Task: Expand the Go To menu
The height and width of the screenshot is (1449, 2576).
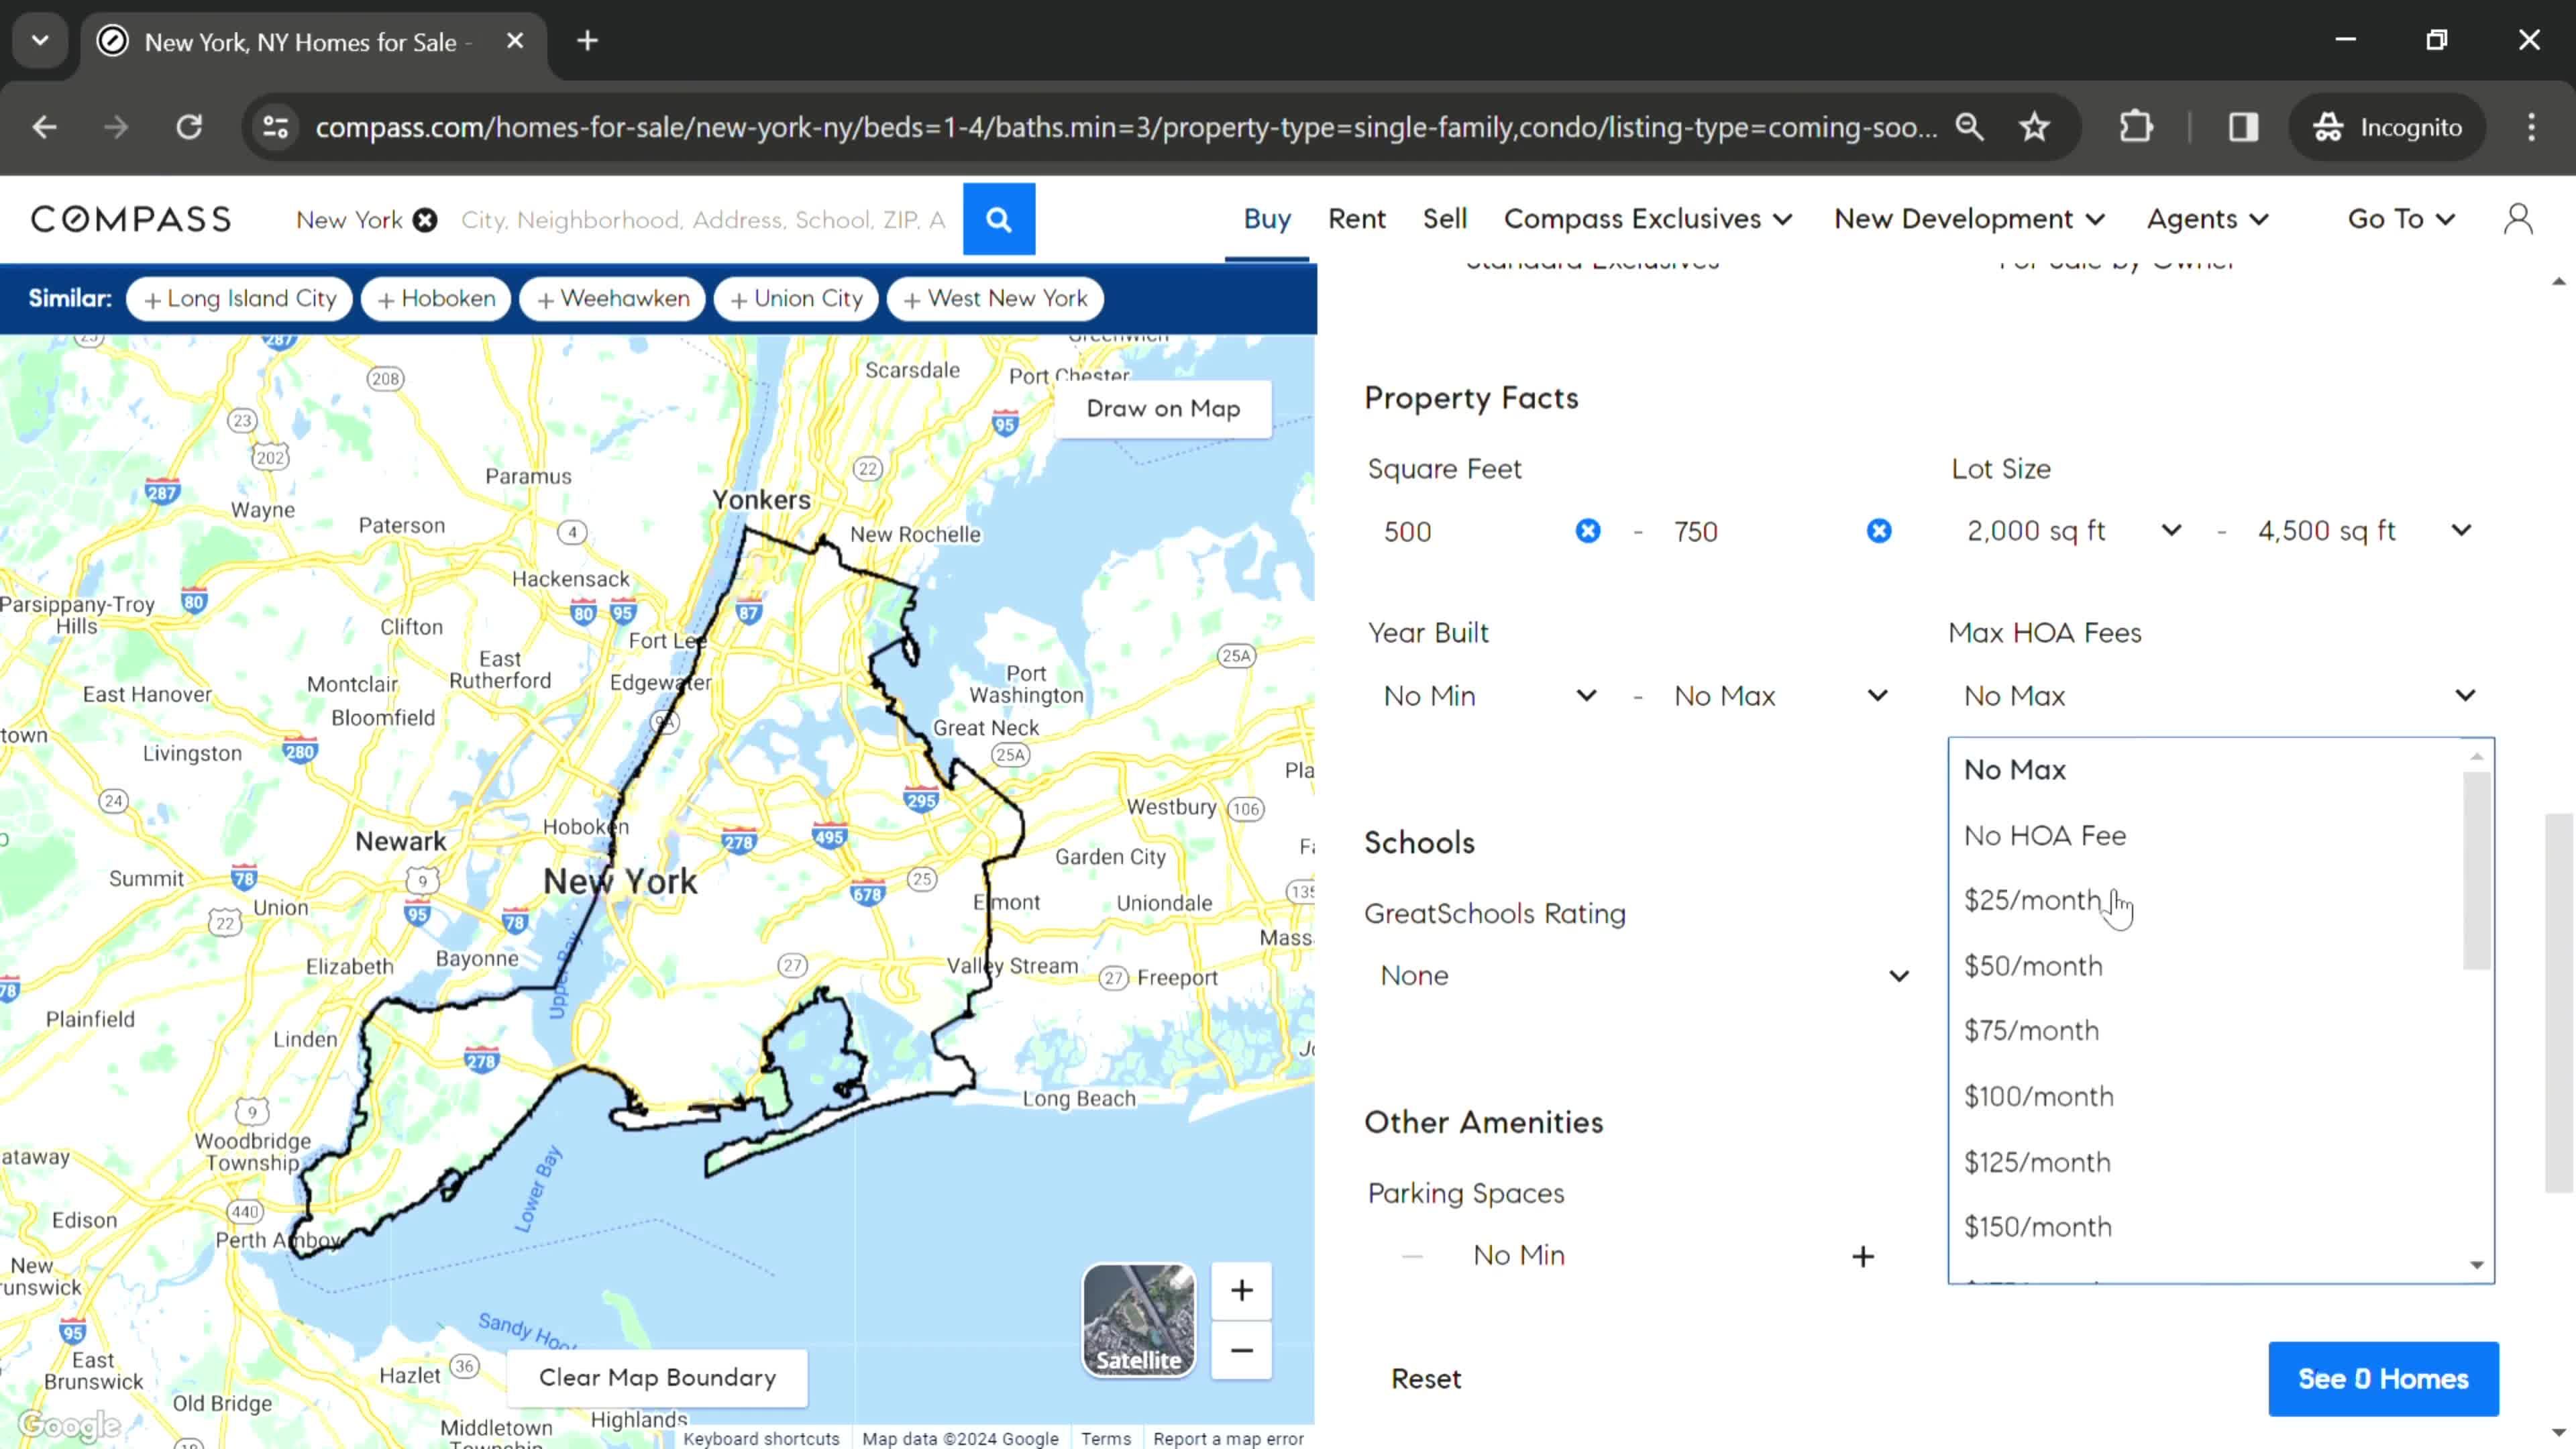Action: click(2401, 219)
